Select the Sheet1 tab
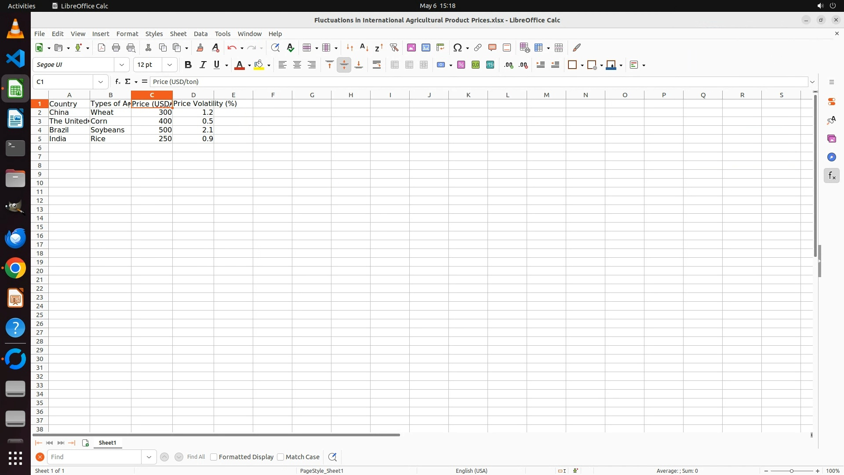844x475 pixels. click(x=107, y=443)
